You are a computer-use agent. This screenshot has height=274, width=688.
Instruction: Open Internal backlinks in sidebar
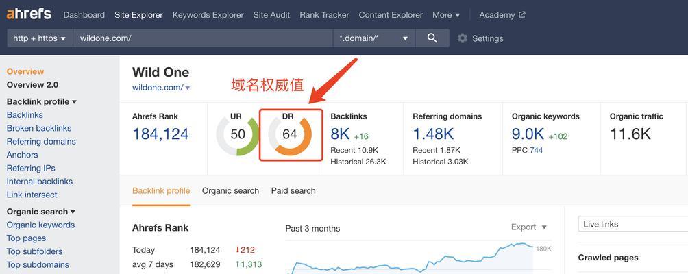40,182
